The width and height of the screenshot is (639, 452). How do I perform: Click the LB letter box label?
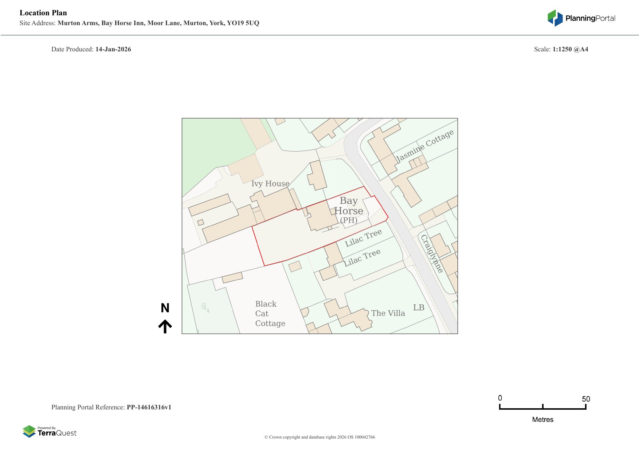[x=419, y=308]
